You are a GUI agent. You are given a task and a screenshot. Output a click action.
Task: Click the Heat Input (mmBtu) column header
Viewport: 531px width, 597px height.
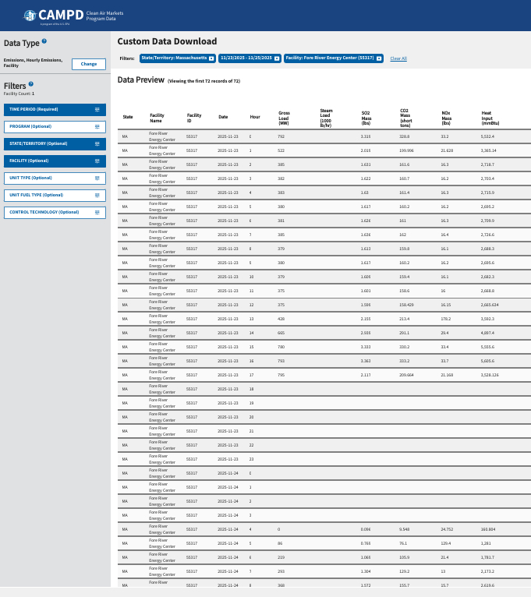click(x=490, y=117)
